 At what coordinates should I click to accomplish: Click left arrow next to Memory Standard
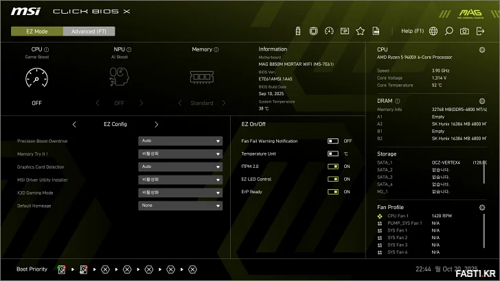coord(180,103)
